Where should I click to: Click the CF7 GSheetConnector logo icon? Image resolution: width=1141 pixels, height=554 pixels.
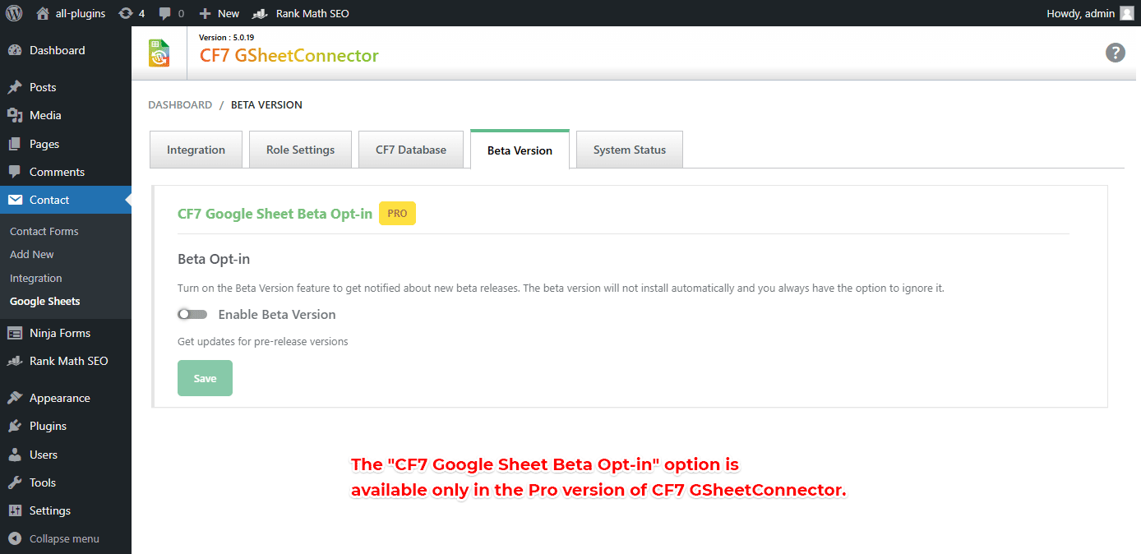point(159,53)
